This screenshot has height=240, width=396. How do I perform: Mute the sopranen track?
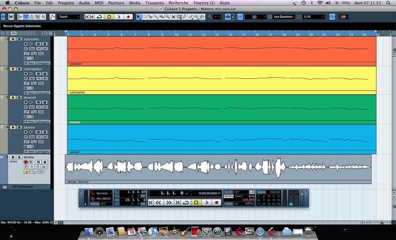[x=13, y=39]
